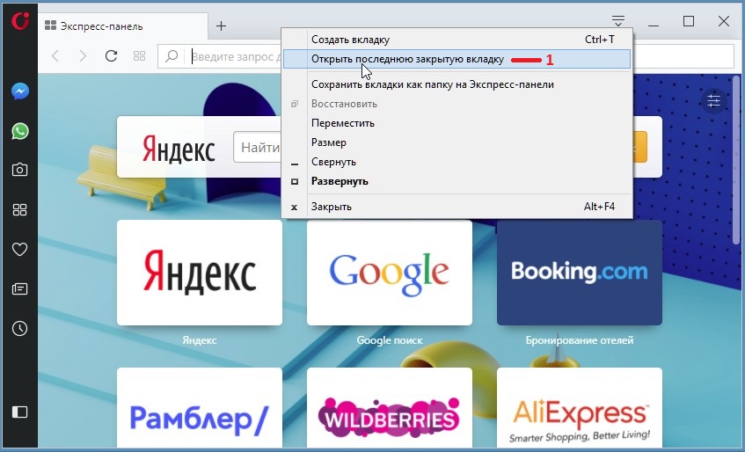Click the Speed Dial grid toolbar button
This screenshot has width=745, height=452.
point(139,56)
